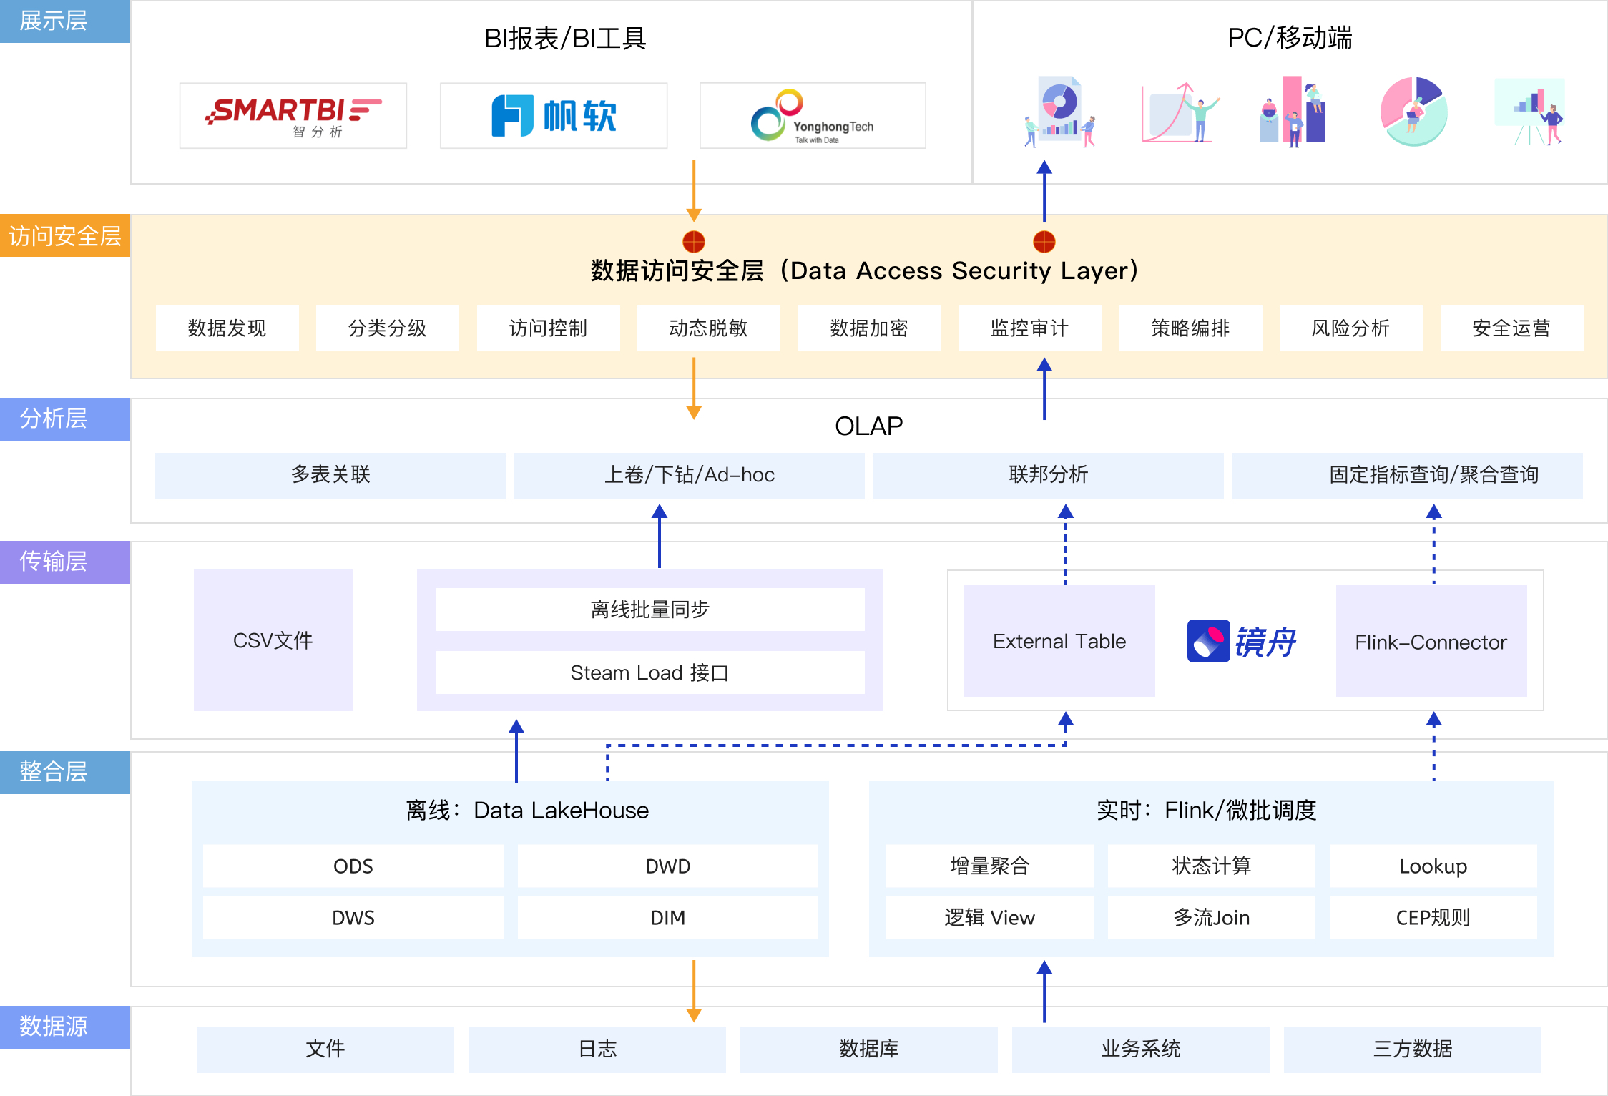Click the donut chart report illustration

point(1060,112)
